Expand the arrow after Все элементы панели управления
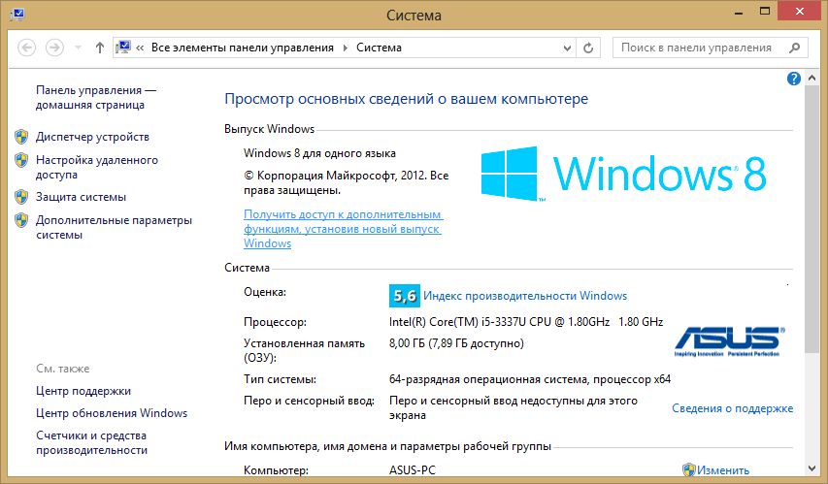The image size is (828, 484). click(x=345, y=48)
